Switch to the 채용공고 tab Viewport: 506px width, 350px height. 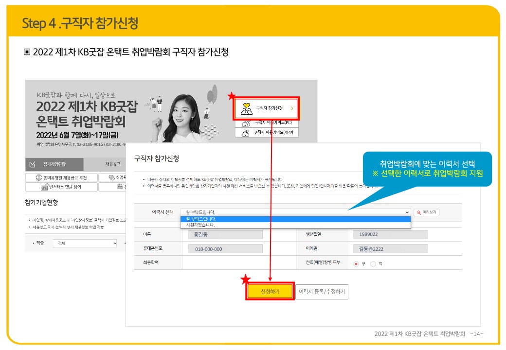coord(112,164)
